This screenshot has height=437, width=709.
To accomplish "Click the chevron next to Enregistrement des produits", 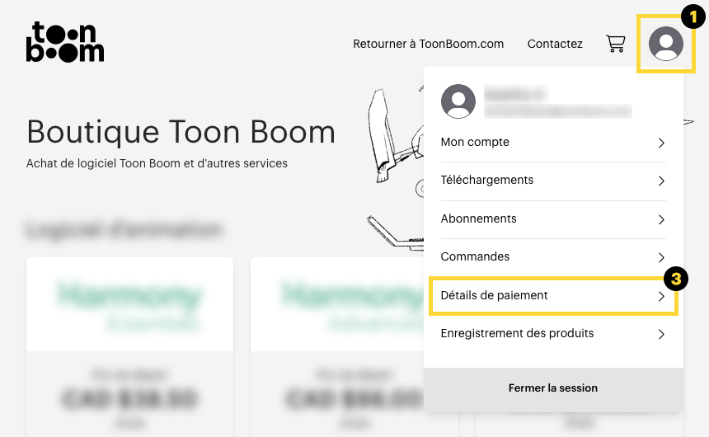I will click(661, 334).
